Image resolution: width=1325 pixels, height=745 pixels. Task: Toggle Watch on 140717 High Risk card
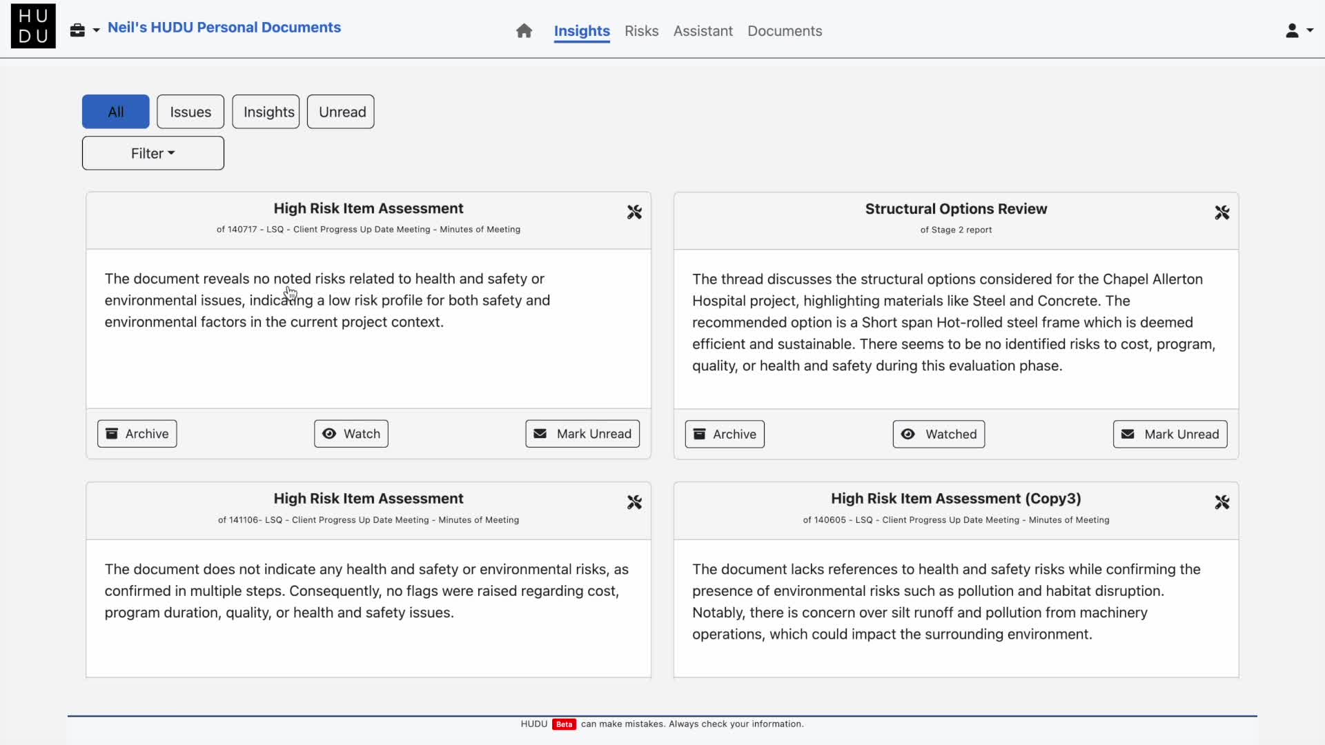(x=351, y=434)
